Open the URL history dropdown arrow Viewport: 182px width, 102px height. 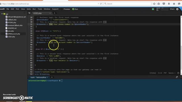coord(98,4)
